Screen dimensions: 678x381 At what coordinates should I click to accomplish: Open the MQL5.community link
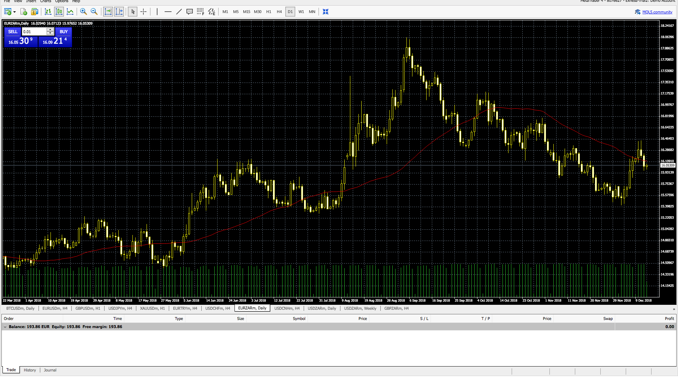point(657,12)
